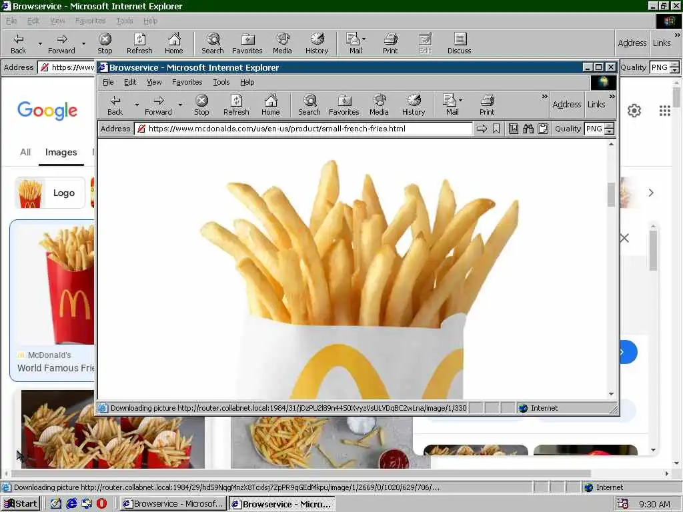This screenshot has width=683, height=512.
Task: Click the second Browservice taskbar button
Action: click(282, 504)
